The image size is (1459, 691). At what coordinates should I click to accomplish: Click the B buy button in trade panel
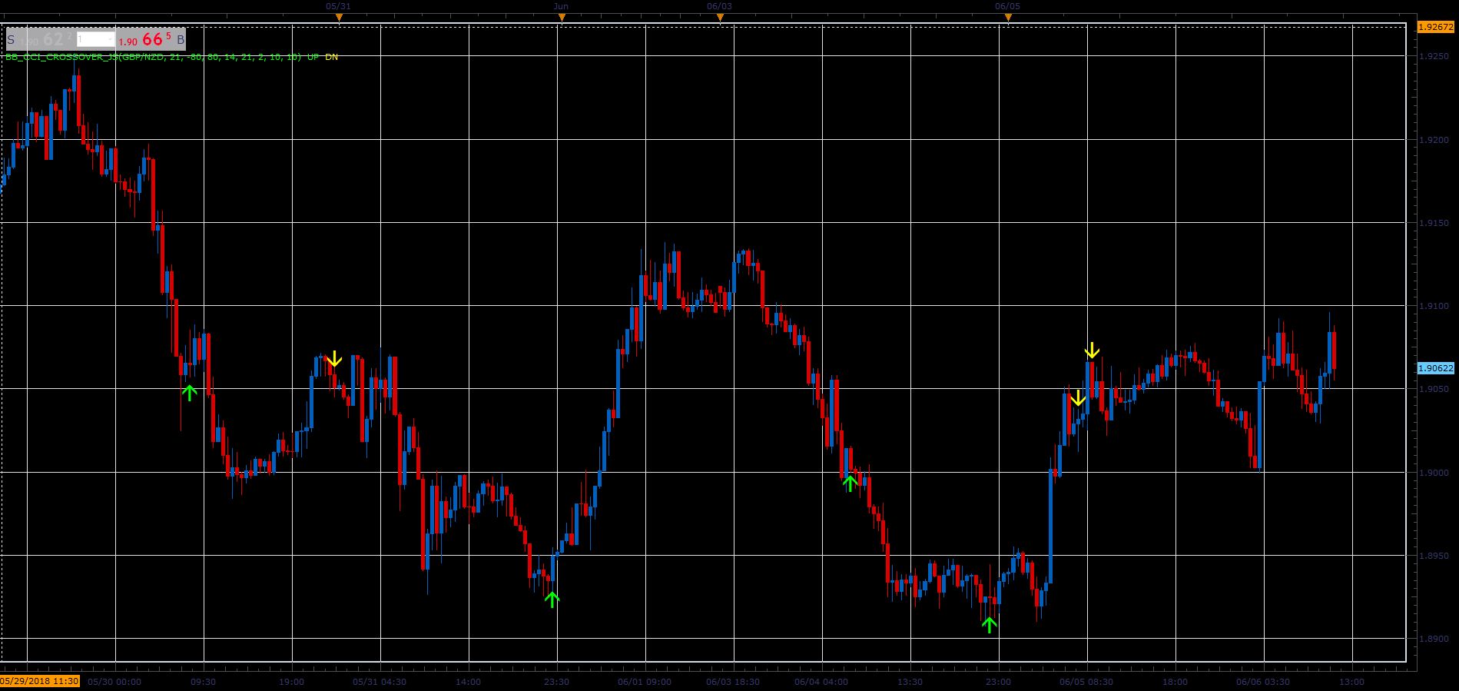pos(181,39)
